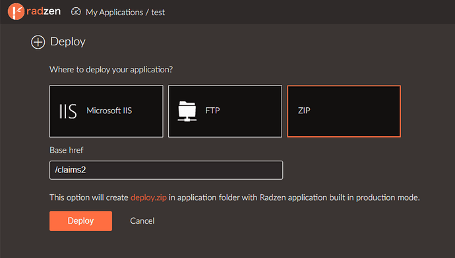Click the 'production mode' text
This screenshot has width=455, height=258.
pyautogui.click(x=388, y=197)
